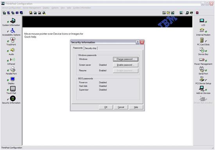Switch to the Passwords tab
215x150 pixels.
point(78,48)
